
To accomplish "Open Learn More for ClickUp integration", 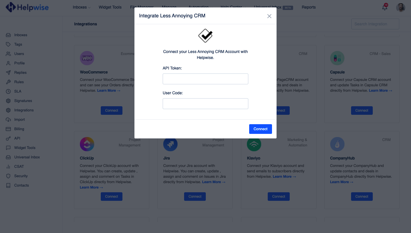I will (91, 187).
